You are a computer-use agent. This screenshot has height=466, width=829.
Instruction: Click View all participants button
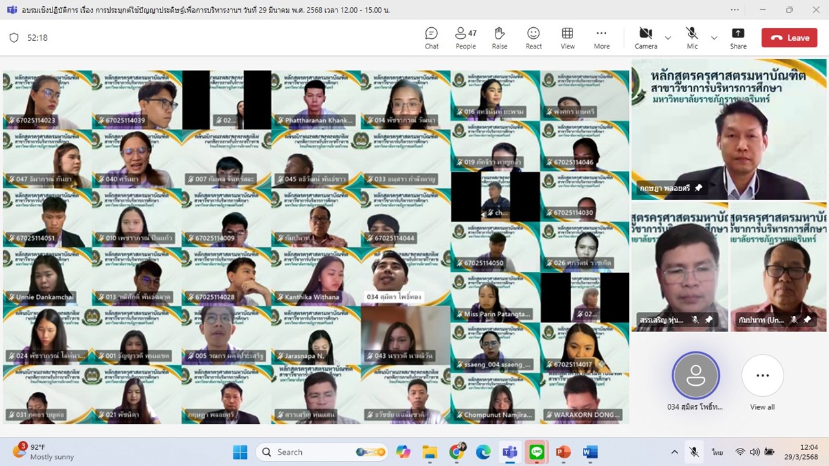click(x=762, y=383)
